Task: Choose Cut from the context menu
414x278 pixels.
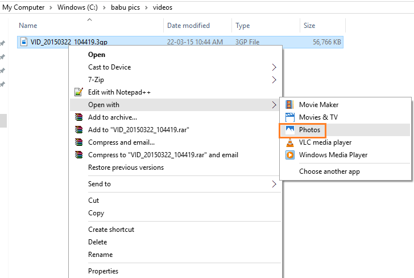Action: [x=176, y=200]
